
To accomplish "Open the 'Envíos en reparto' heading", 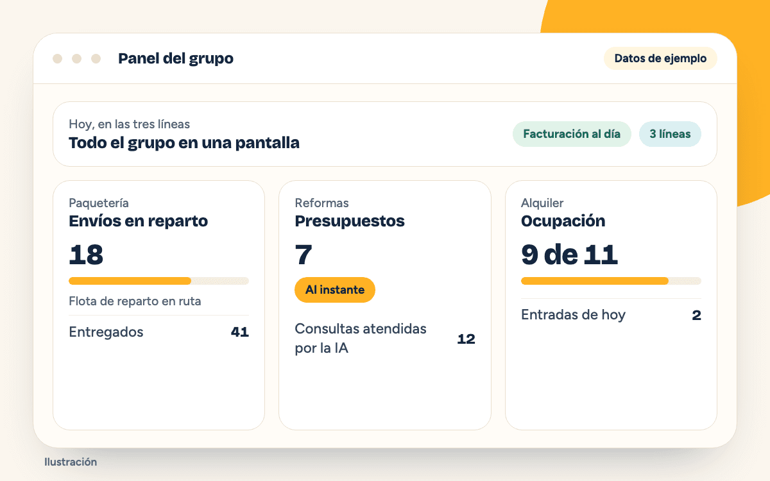I will (x=139, y=221).
